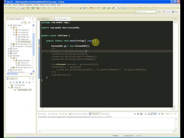Expand the MySite project

9,53
